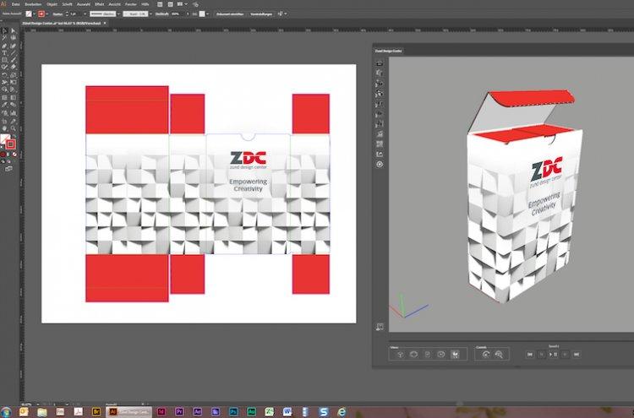Select the Eraser tool
634x418 pixels.
(13, 67)
